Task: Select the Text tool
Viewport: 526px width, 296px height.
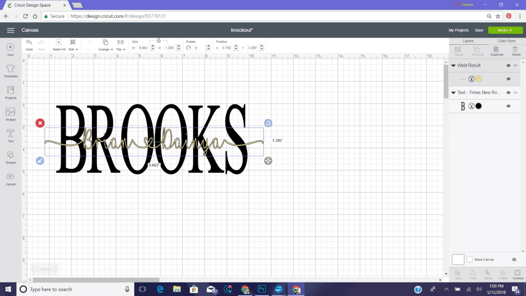Action: coord(10,136)
